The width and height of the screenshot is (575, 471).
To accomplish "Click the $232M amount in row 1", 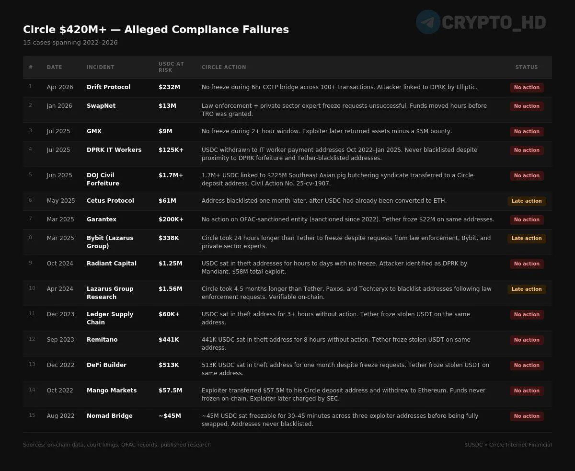I will pyautogui.click(x=169, y=87).
